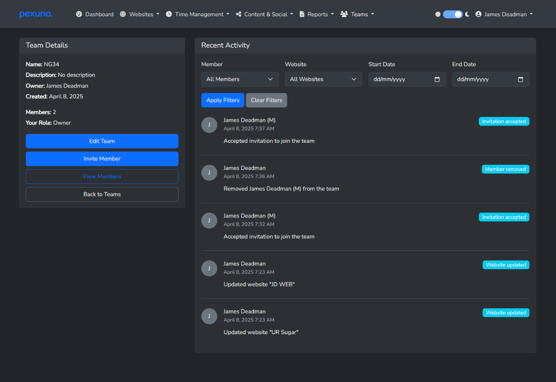Click the Clear Filters button

(x=266, y=100)
